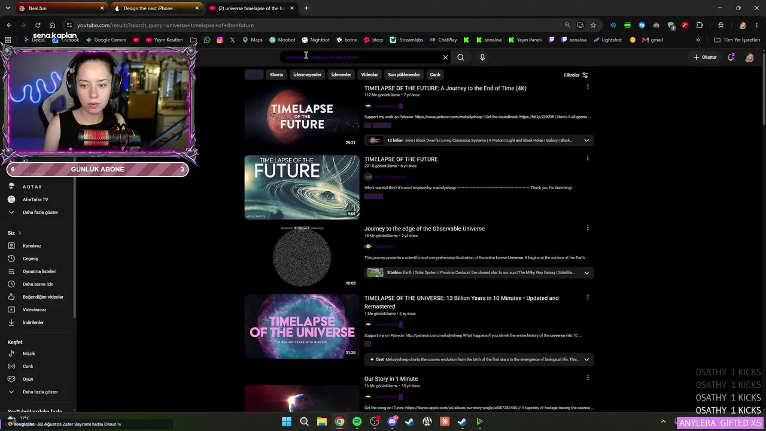The width and height of the screenshot is (766, 431).
Task: Open 'TIMELAPSE OF THE UNIVERSE: 13 Billion Years' title
Action: coord(461,302)
